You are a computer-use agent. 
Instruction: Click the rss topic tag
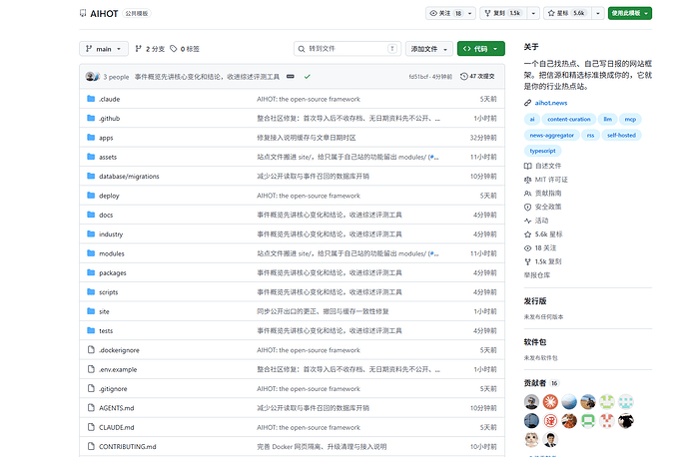coord(590,136)
